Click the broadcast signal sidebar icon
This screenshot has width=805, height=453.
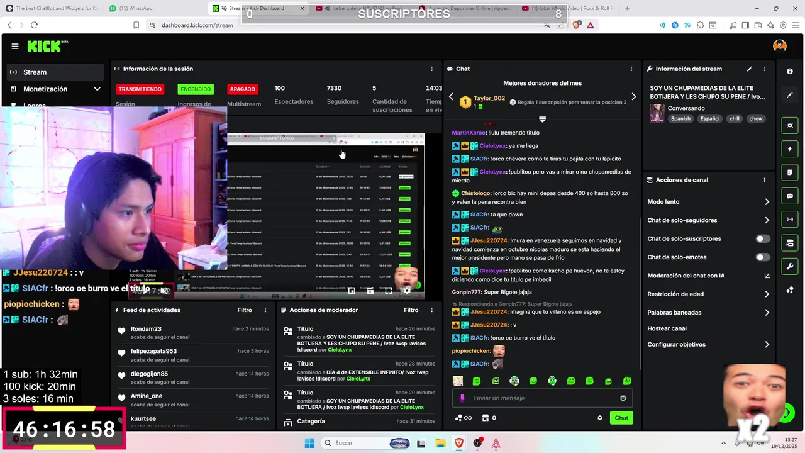(x=790, y=219)
